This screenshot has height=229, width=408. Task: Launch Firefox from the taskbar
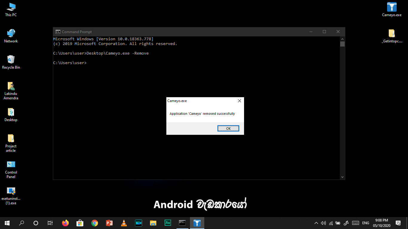tap(65, 223)
